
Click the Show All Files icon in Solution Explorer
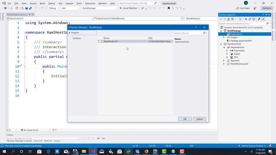[x=254, y=19]
